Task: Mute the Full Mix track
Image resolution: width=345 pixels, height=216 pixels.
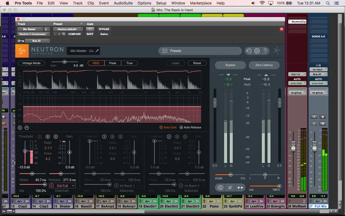Action: pos(323,124)
